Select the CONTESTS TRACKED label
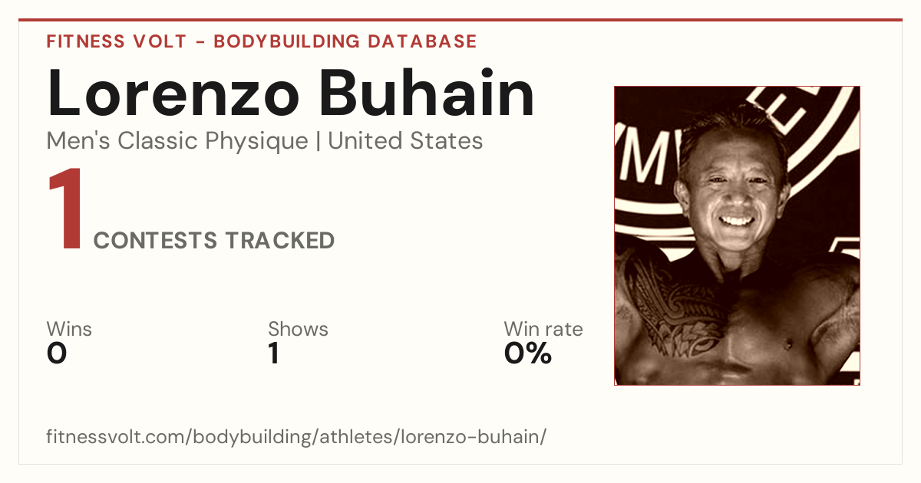 click(x=214, y=241)
